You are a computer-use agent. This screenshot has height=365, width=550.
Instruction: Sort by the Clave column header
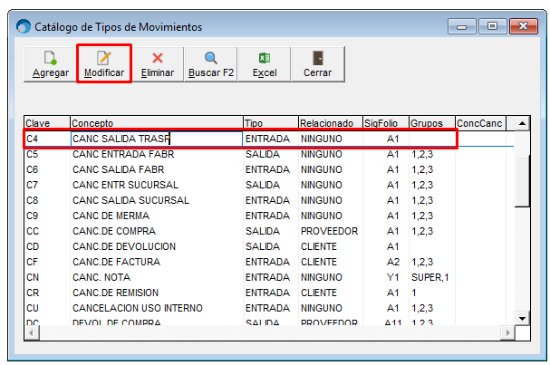(x=47, y=123)
